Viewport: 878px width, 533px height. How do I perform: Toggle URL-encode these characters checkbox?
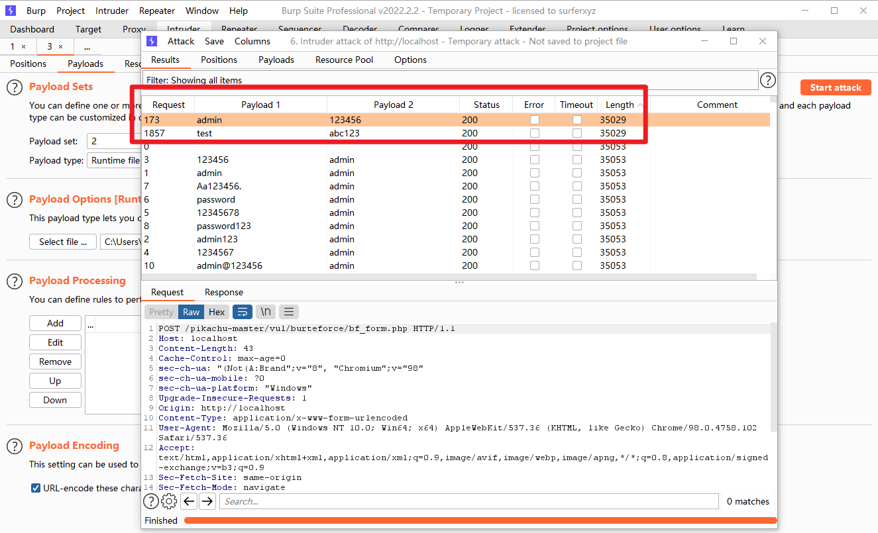[x=36, y=488]
